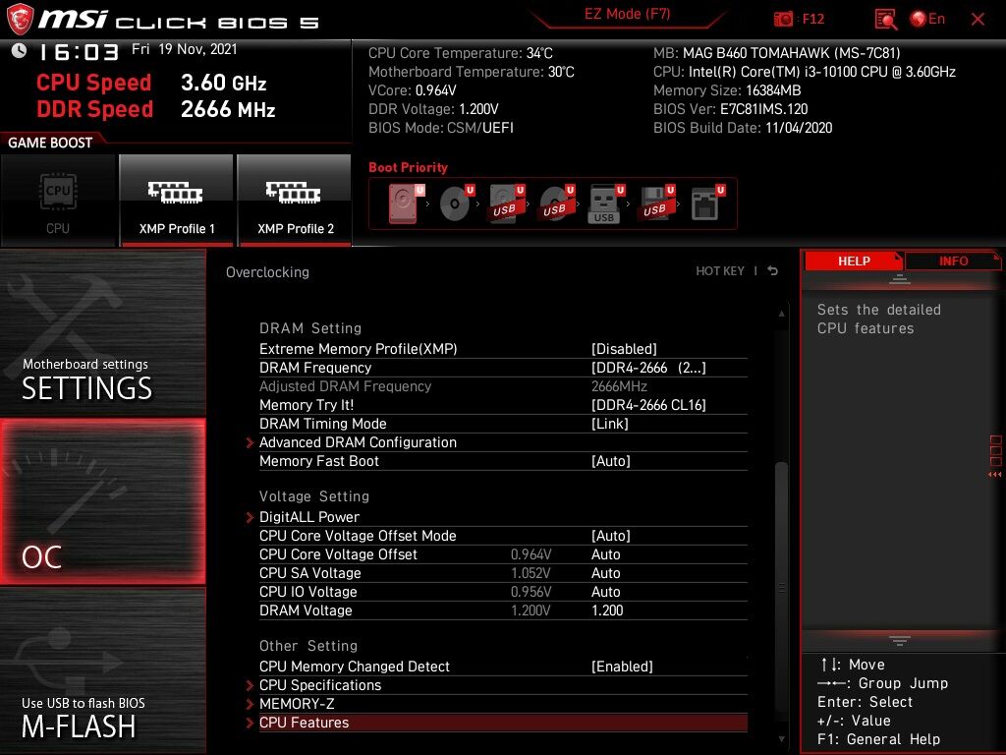This screenshot has width=1006, height=755.
Task: Switch to the HELP tab
Action: (854, 261)
